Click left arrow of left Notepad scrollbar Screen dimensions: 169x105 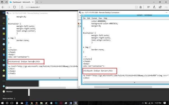9,78
